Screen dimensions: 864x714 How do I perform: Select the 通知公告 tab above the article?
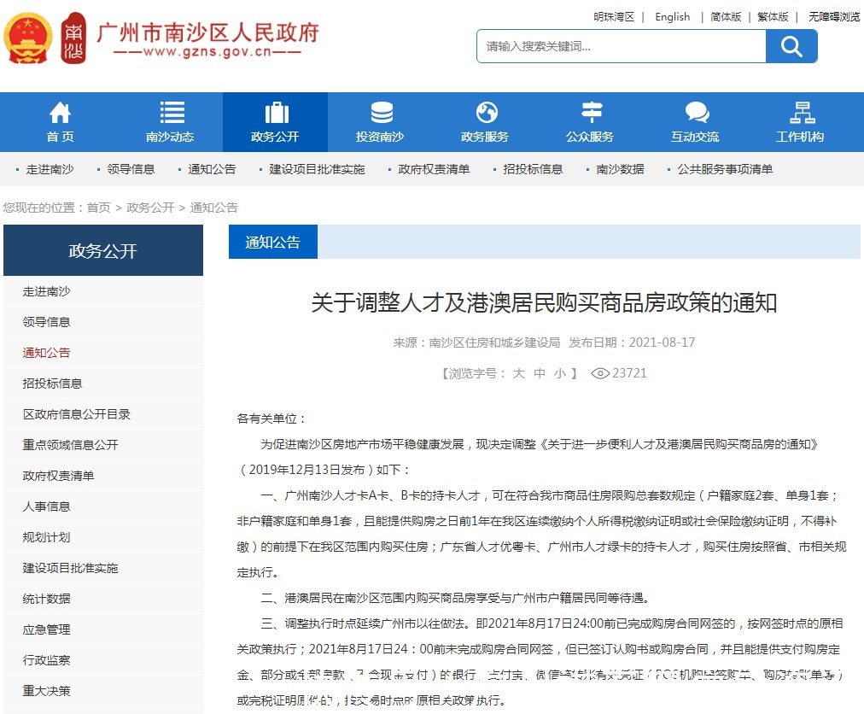point(272,242)
